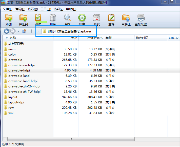Sort by the 压缩后大小 column header

point(91,38)
